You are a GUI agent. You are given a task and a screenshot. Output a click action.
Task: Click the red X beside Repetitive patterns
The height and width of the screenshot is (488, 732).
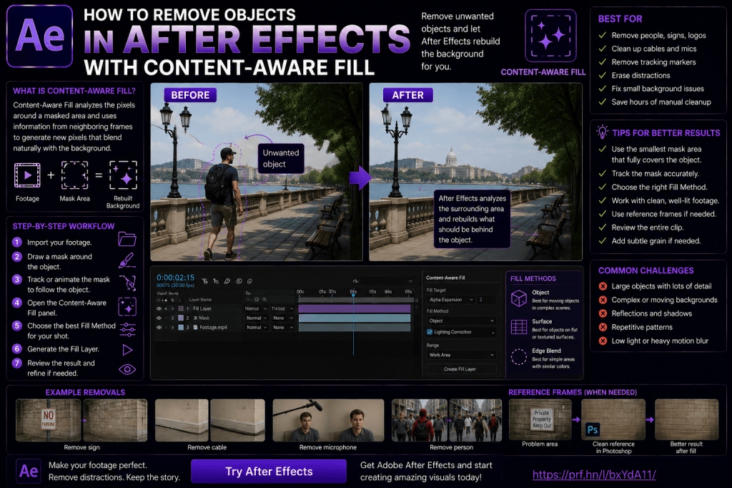click(603, 327)
